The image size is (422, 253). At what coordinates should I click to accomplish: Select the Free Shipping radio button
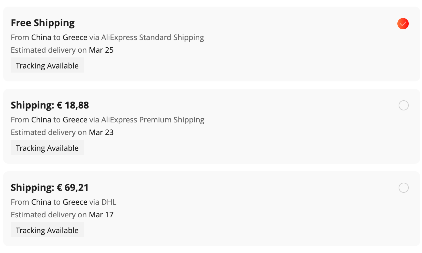(x=403, y=24)
